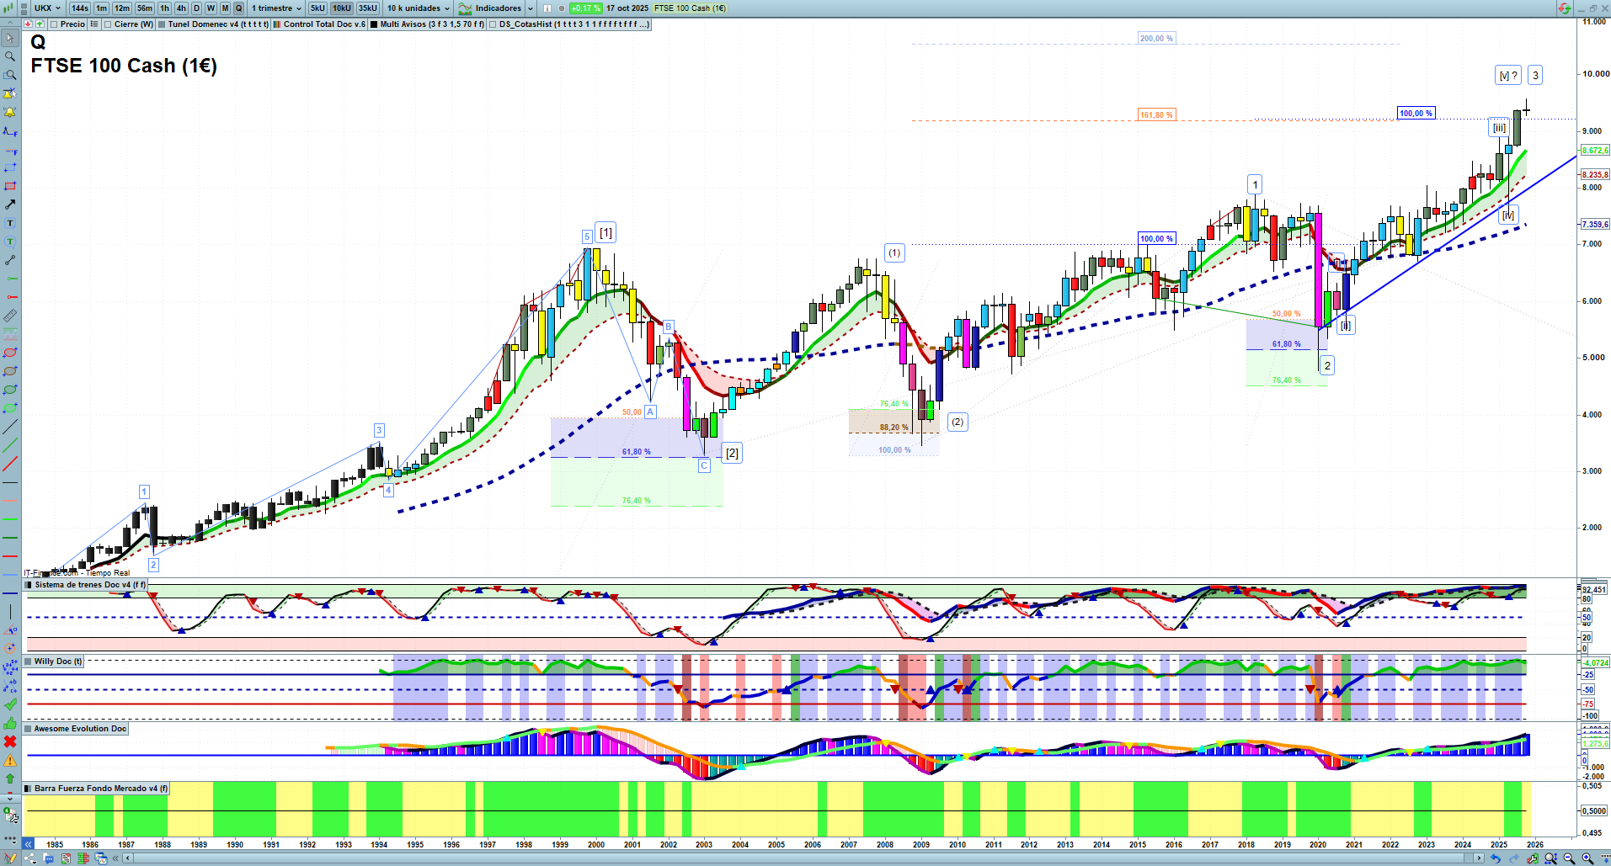Activate the magnifier zoom tool
The height and width of the screenshot is (866, 1611).
[x=10, y=56]
